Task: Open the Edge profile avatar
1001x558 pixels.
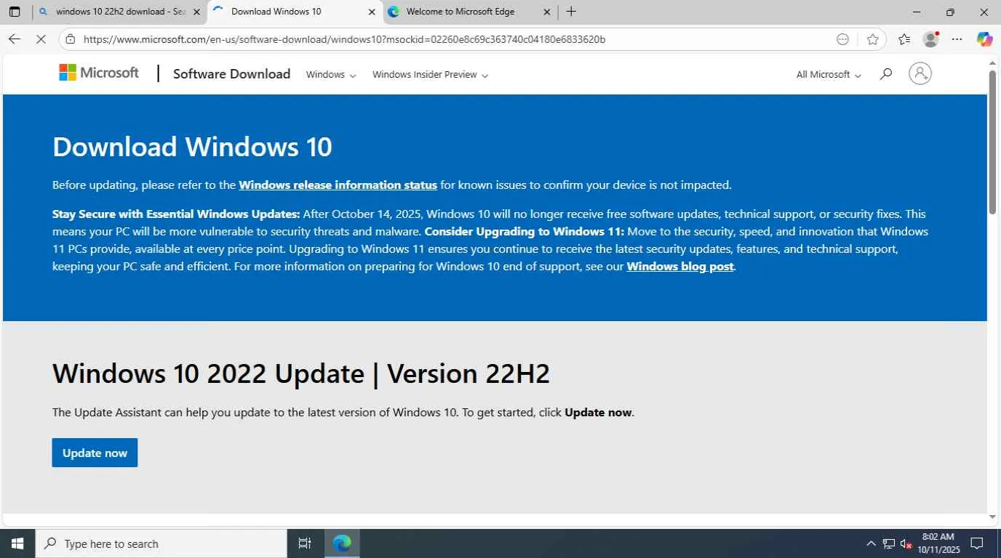Action: point(930,39)
